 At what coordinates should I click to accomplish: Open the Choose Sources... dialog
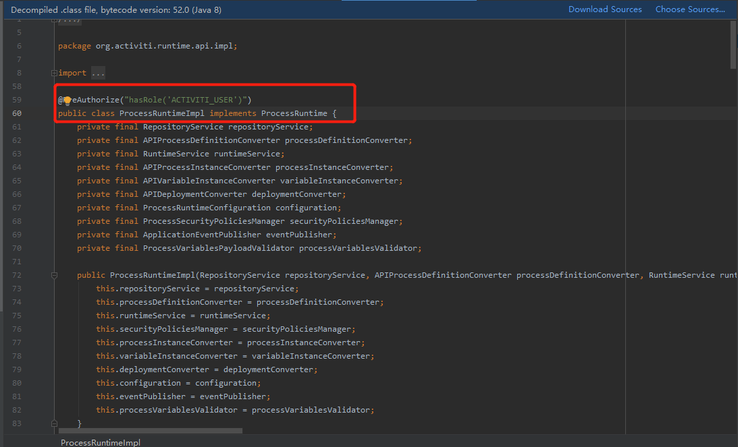click(691, 9)
